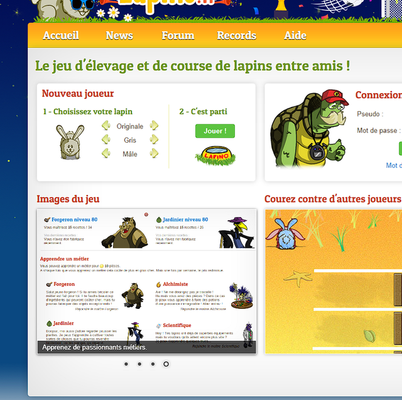Image resolution: width=402 pixels, height=400 pixels.
Task: Click the starfish on the race track
Action: 298,278
